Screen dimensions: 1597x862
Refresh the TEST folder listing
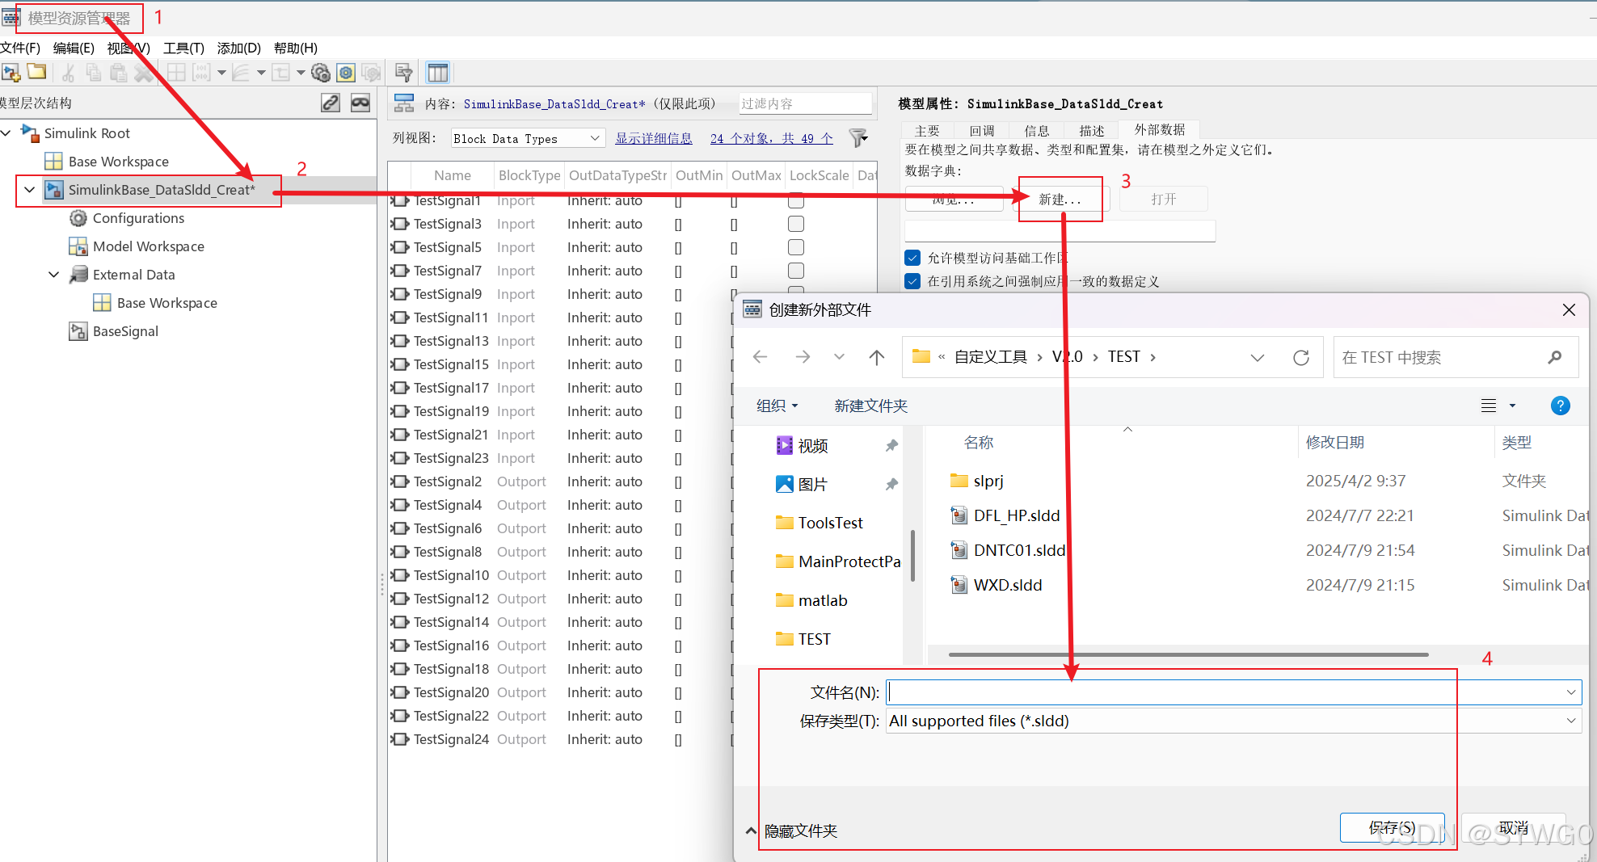click(1301, 357)
